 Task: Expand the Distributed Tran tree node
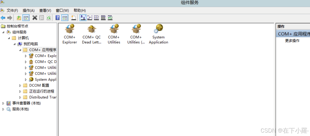20,97
